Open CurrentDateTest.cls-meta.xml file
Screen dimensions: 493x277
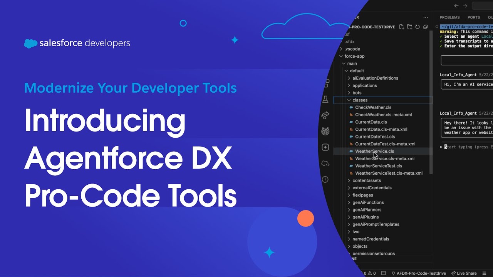pyautogui.click(x=385, y=144)
